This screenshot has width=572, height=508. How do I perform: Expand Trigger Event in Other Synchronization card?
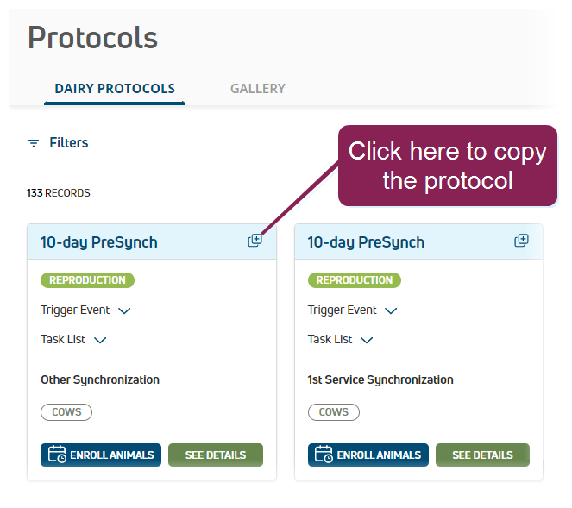pos(123,310)
